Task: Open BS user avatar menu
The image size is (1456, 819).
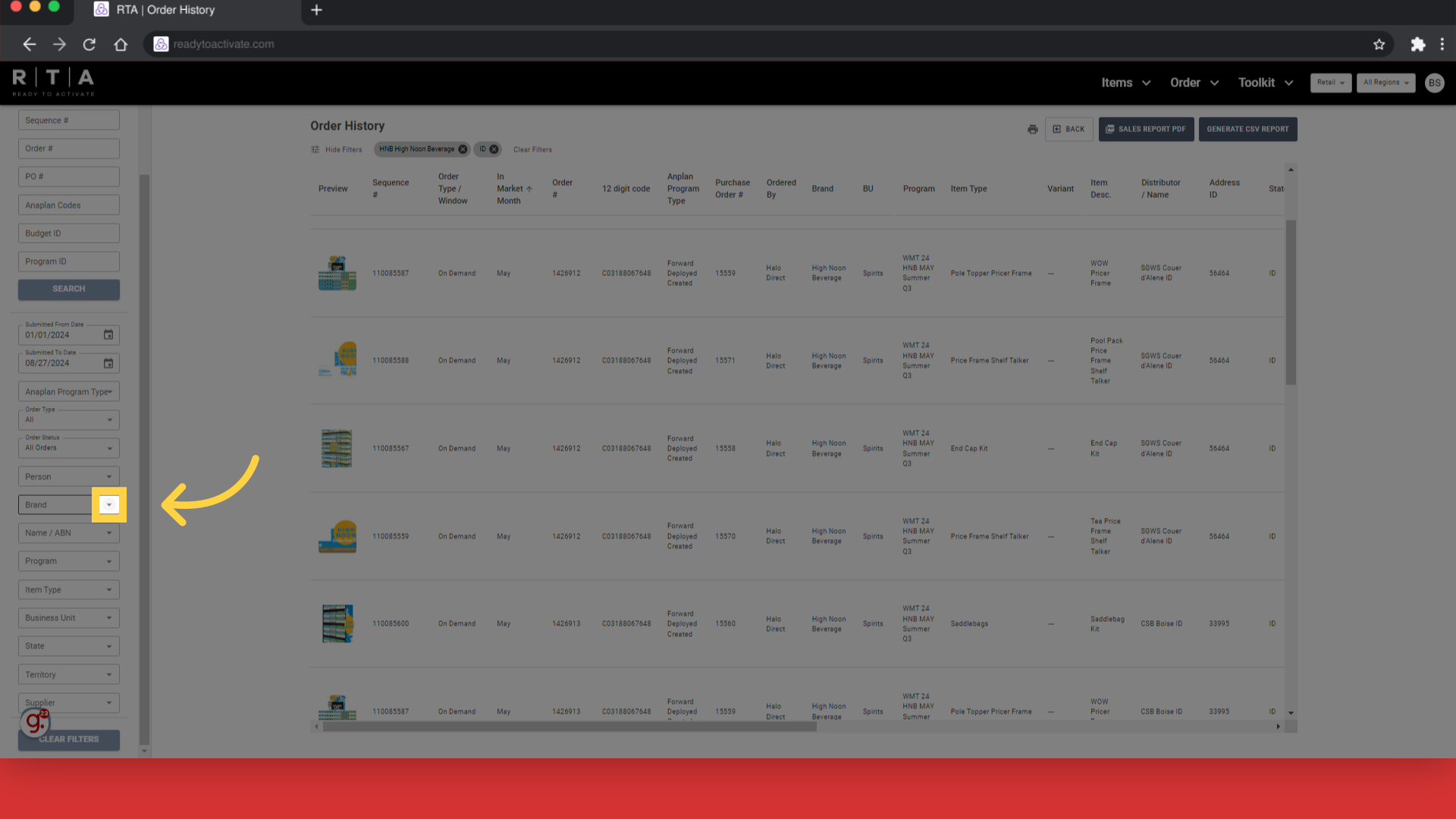Action: pos(1434,83)
